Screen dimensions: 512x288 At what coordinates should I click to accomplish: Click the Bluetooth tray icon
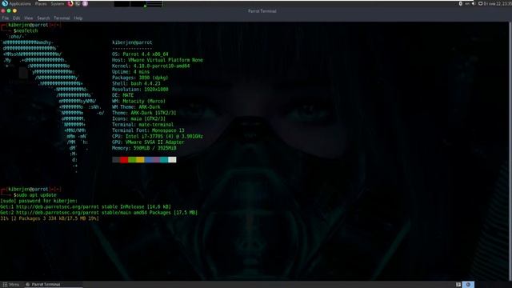coord(461,3)
